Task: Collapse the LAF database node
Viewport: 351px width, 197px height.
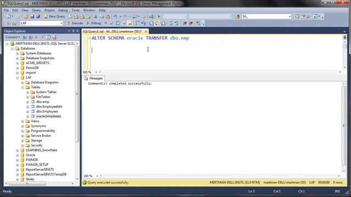Action: pos(17,78)
